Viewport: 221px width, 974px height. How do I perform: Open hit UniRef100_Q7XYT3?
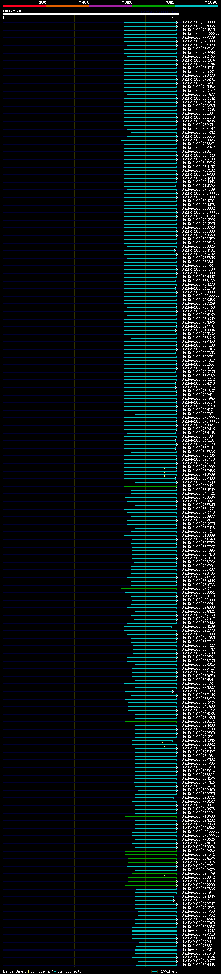pyautogui.click(x=198, y=513)
